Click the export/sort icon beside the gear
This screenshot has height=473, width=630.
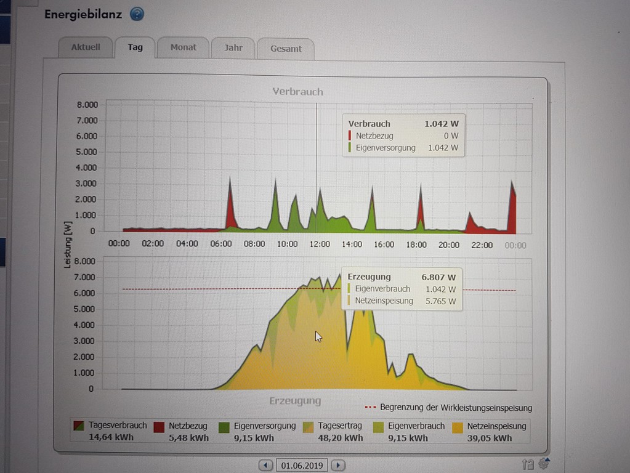pyautogui.click(x=528, y=464)
